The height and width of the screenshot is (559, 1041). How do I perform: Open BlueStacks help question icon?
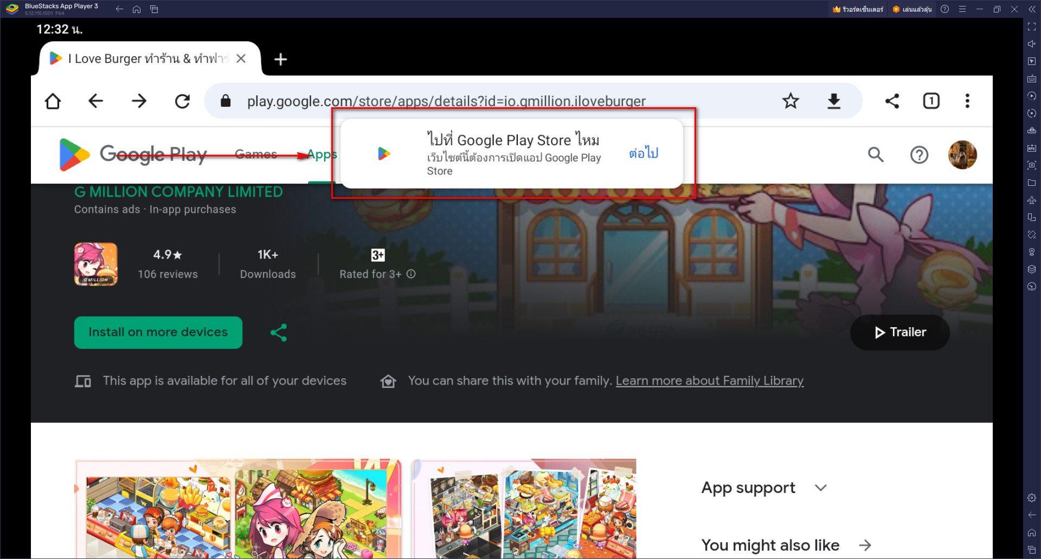point(945,9)
